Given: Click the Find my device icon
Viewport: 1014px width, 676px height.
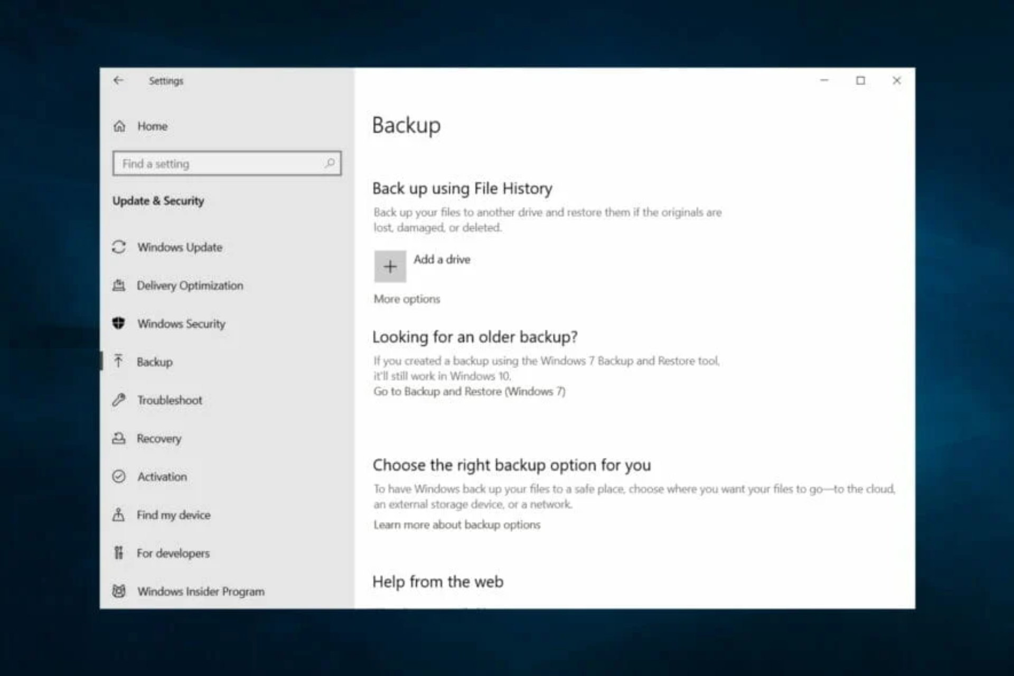Looking at the screenshot, I should click(119, 514).
